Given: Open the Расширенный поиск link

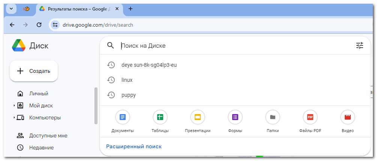Looking at the screenshot, I should pos(134,146).
